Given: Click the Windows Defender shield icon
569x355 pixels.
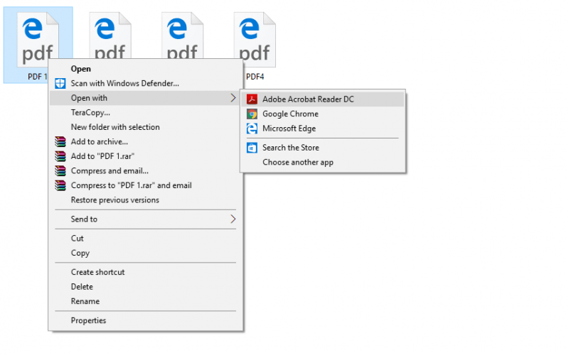Looking at the screenshot, I should click(x=60, y=83).
